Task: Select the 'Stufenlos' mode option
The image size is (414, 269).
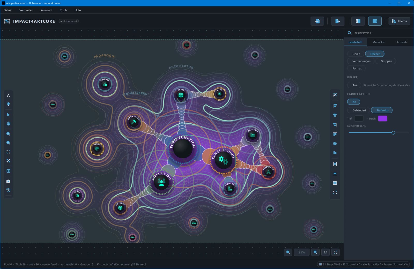Action: 382,110
